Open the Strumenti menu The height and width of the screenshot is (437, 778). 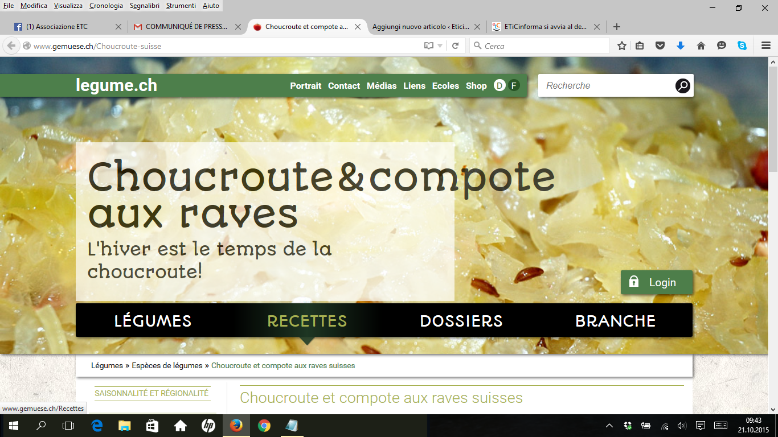tap(181, 6)
